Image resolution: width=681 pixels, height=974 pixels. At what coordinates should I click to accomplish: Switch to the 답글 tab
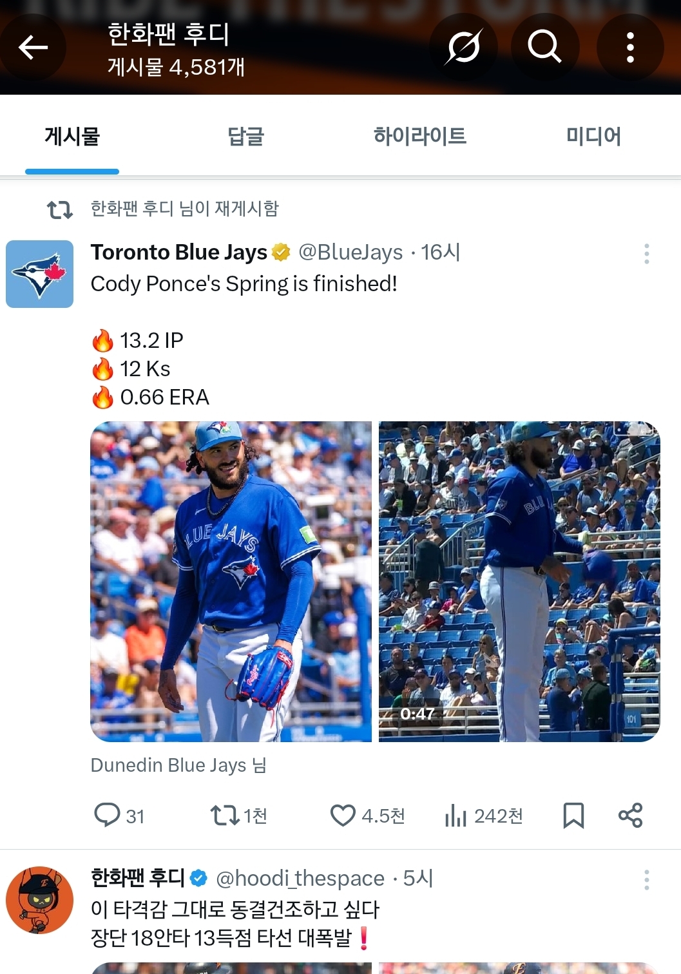(x=245, y=137)
